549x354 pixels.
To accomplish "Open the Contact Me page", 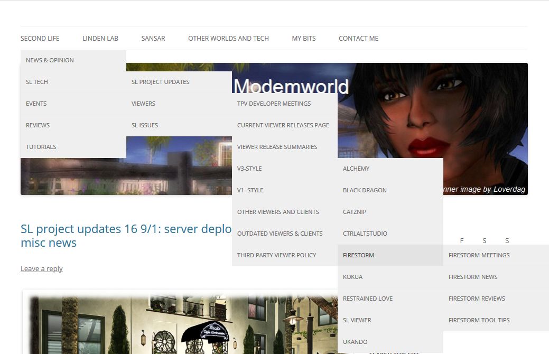I will coord(358,39).
